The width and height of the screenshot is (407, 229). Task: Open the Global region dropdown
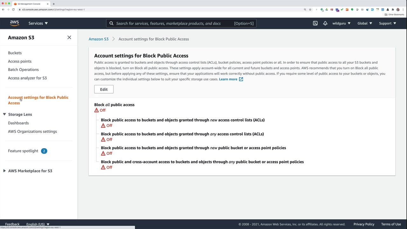[364, 23]
